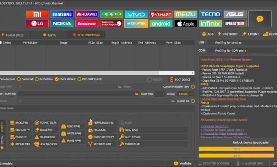This screenshot has width=277, height=167.
Task: Switch to the META tab
Action: click(49, 35)
